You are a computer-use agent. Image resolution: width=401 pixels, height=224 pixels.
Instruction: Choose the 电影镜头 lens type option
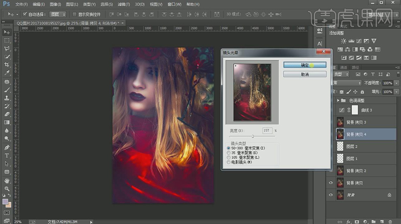[x=228, y=162]
